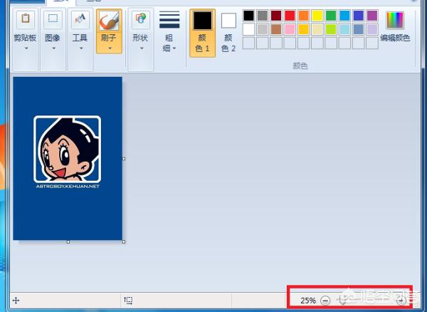Activate 颜色 1 foreground color box

(x=202, y=33)
